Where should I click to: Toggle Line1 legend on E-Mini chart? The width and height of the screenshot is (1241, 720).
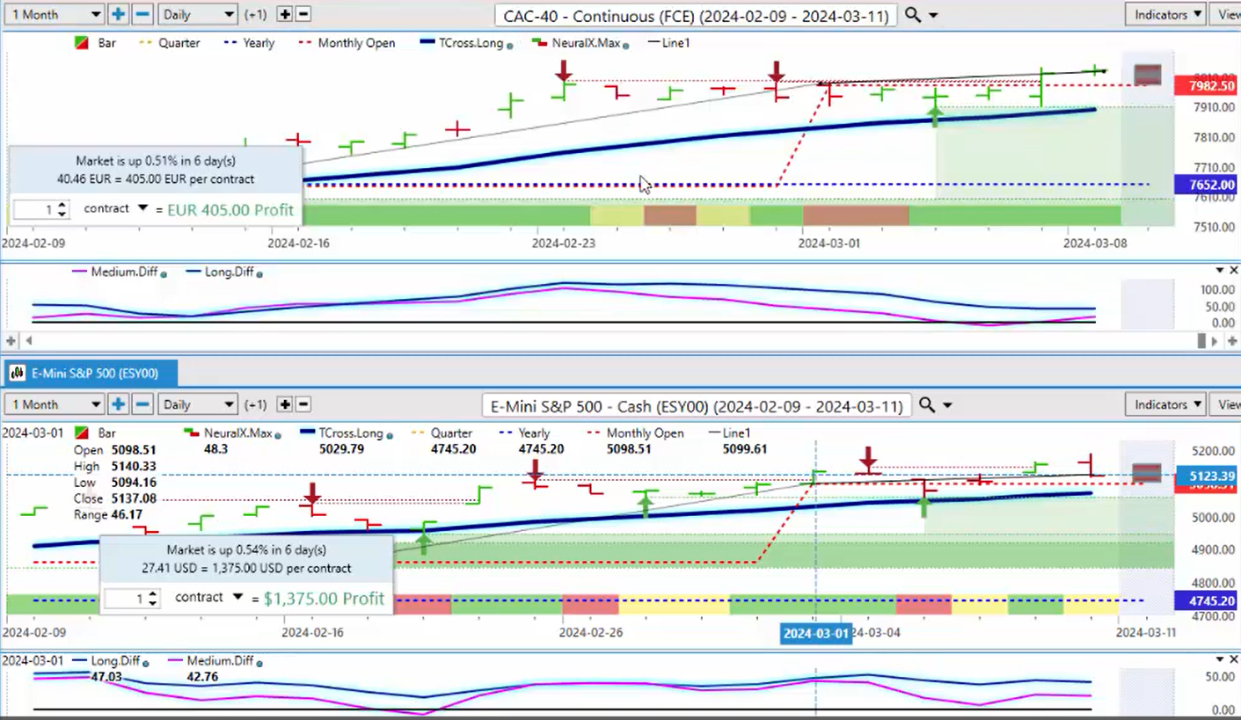(x=730, y=433)
